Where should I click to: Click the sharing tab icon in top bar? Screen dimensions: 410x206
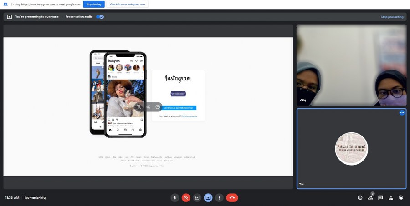point(5,4)
